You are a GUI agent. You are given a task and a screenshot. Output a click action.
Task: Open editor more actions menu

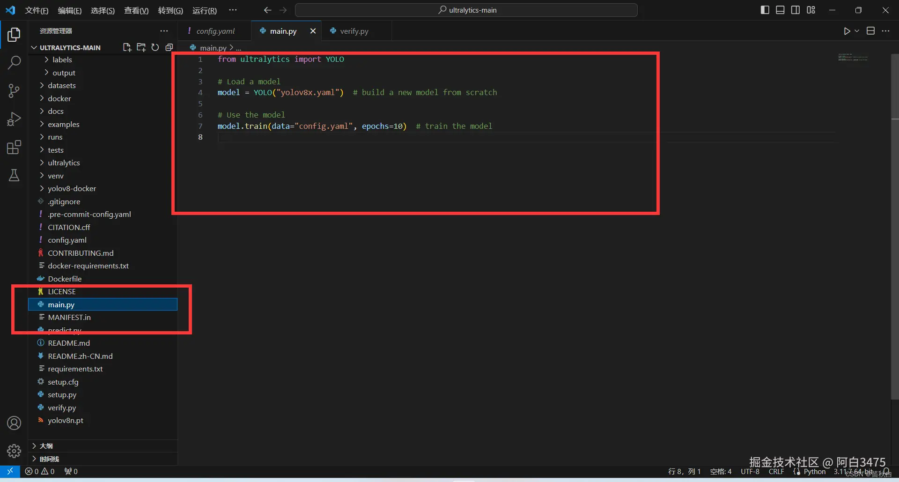pyautogui.click(x=885, y=31)
